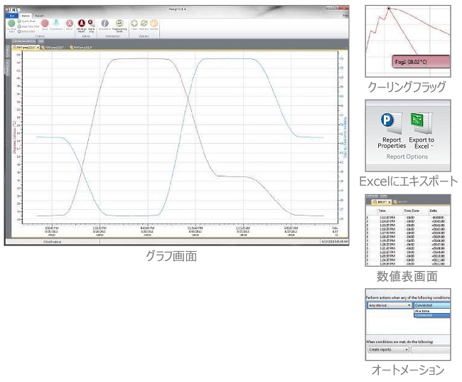Click the blue Download arrow icon
Viewport: 462px width, 382px height.
click(x=56, y=23)
